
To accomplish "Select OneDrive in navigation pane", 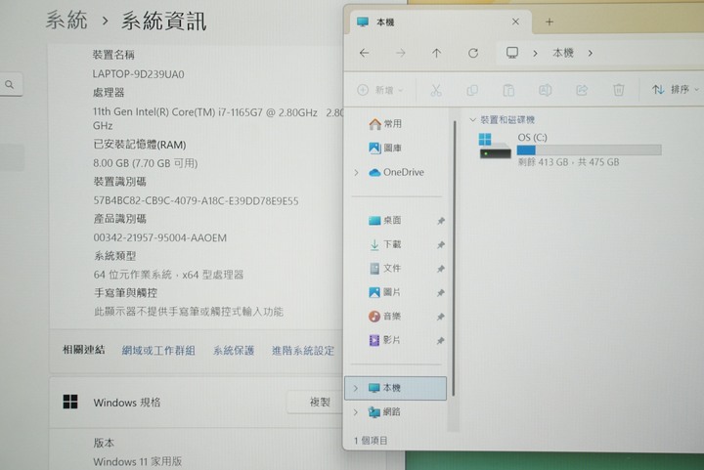I will 396,172.
